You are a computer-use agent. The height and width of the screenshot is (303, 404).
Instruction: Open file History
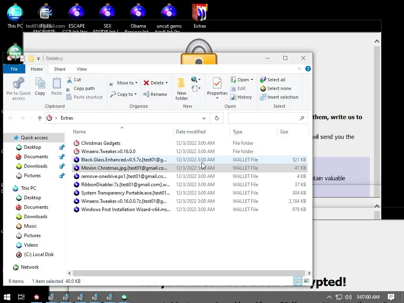point(241,97)
